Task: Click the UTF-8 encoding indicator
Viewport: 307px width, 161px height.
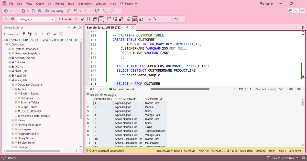Action: tap(300, 89)
